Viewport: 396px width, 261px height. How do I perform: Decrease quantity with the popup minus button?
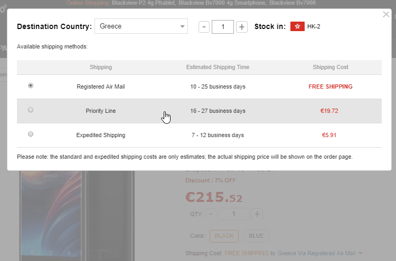point(205,27)
